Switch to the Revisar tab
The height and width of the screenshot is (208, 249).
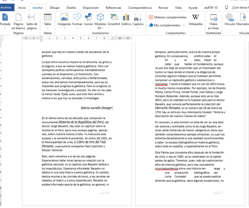163,8
